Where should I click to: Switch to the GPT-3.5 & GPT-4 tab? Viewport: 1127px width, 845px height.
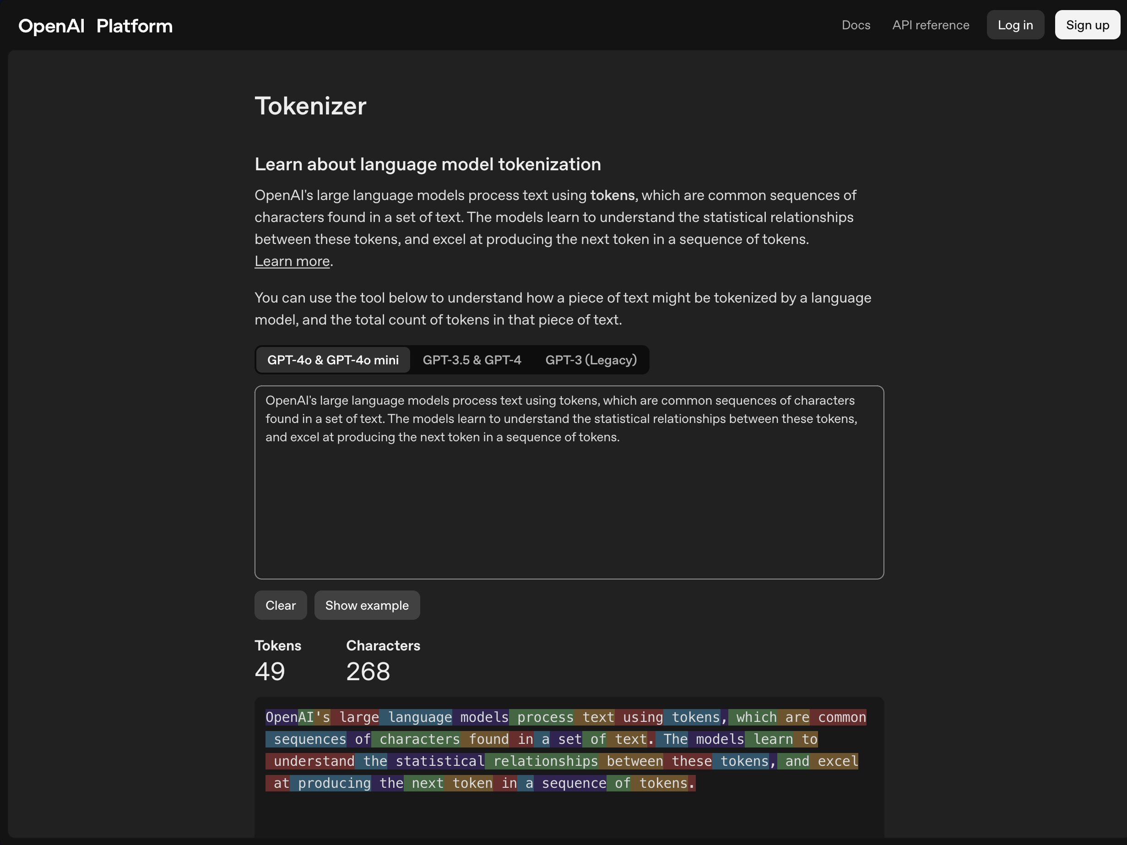coord(472,360)
